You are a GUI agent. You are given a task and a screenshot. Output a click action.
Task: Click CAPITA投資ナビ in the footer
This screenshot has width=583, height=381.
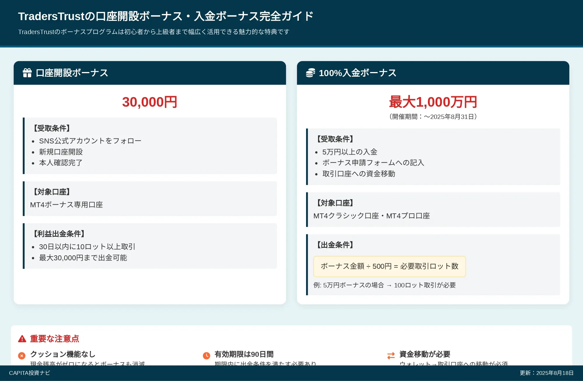click(x=29, y=373)
